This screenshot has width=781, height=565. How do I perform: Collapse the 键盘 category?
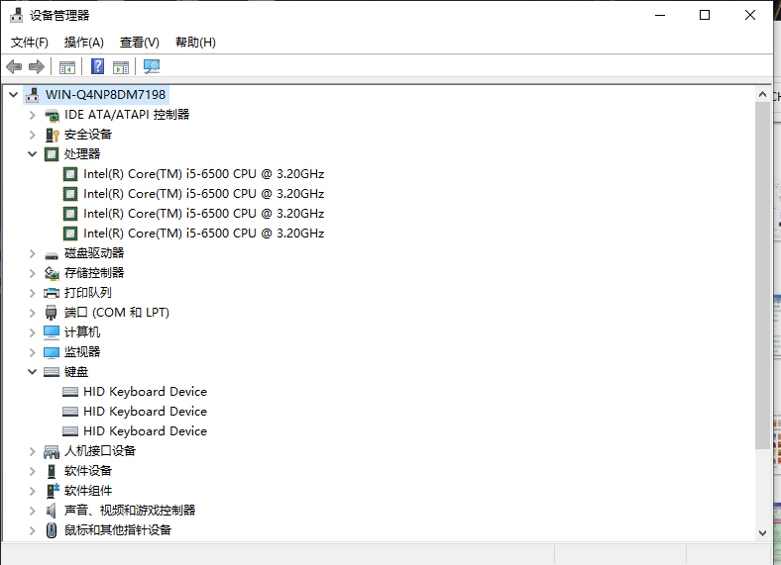click(x=33, y=372)
